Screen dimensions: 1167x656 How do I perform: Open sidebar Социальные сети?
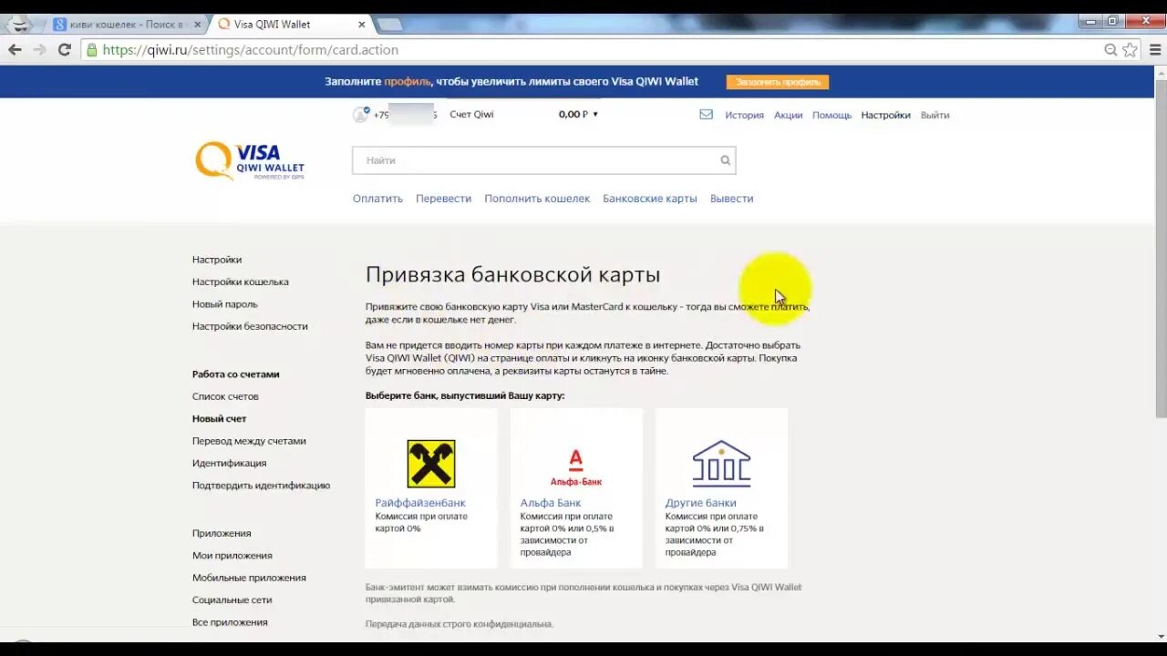[232, 600]
